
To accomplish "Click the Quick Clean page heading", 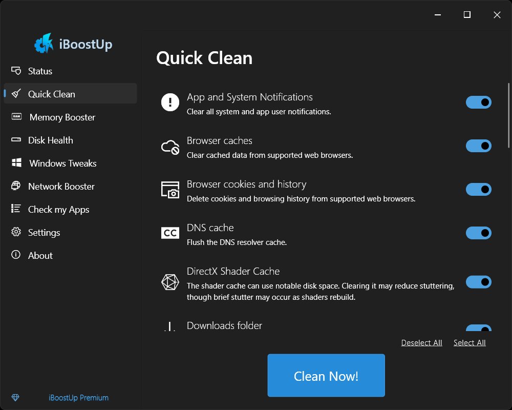I will point(204,58).
